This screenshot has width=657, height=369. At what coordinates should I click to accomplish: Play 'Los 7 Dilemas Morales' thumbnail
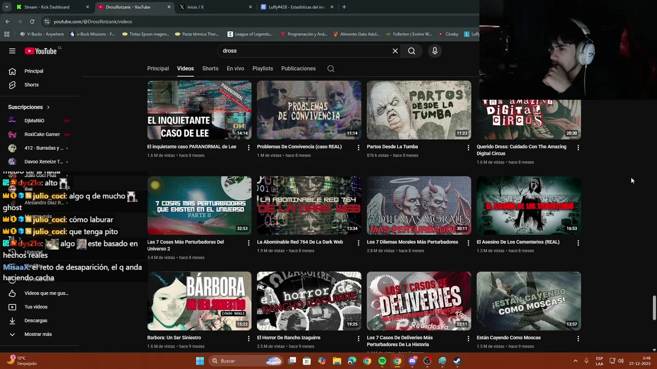point(419,206)
